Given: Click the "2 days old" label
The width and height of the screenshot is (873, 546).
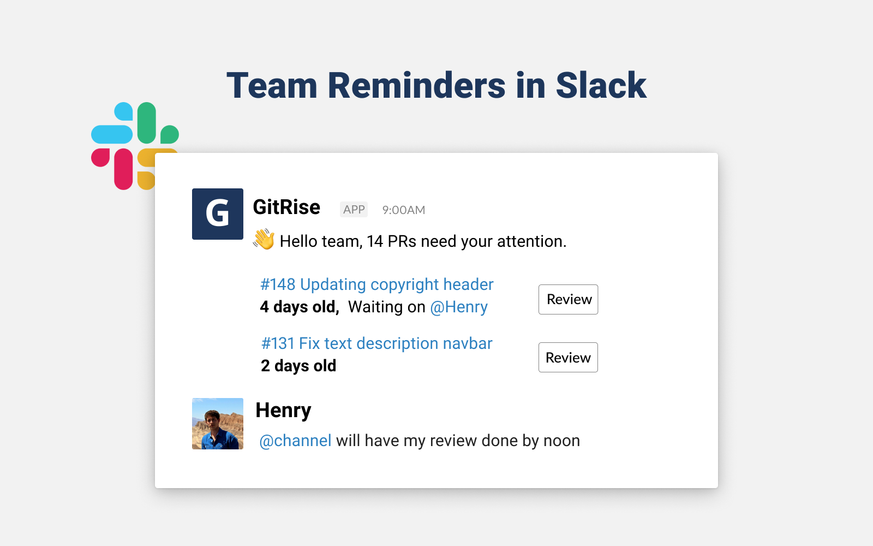Looking at the screenshot, I should (298, 366).
